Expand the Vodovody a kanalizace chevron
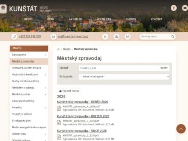188x141 pixels. pyautogui.click(x=45, y=75)
